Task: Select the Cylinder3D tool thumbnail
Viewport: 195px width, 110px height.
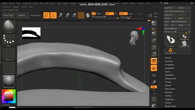Action: click(x=184, y=44)
